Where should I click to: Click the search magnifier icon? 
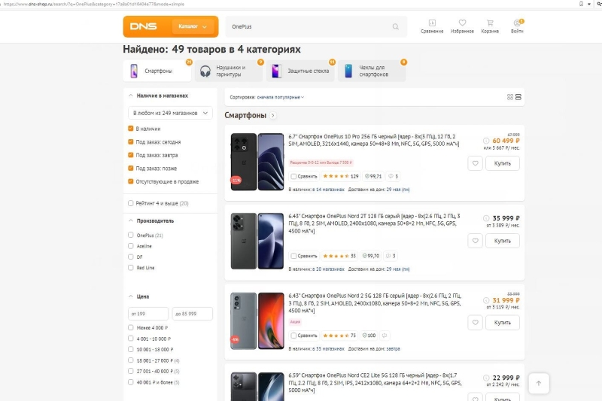395,26
